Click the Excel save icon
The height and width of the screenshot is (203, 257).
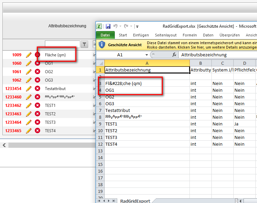[108, 26]
